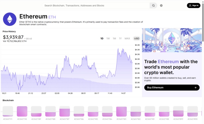Click the Price History heading
The width and height of the screenshot is (204, 124).
pos(9,32)
